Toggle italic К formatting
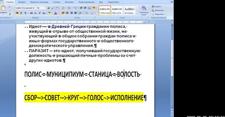225x117 pixels. [21, 13]
